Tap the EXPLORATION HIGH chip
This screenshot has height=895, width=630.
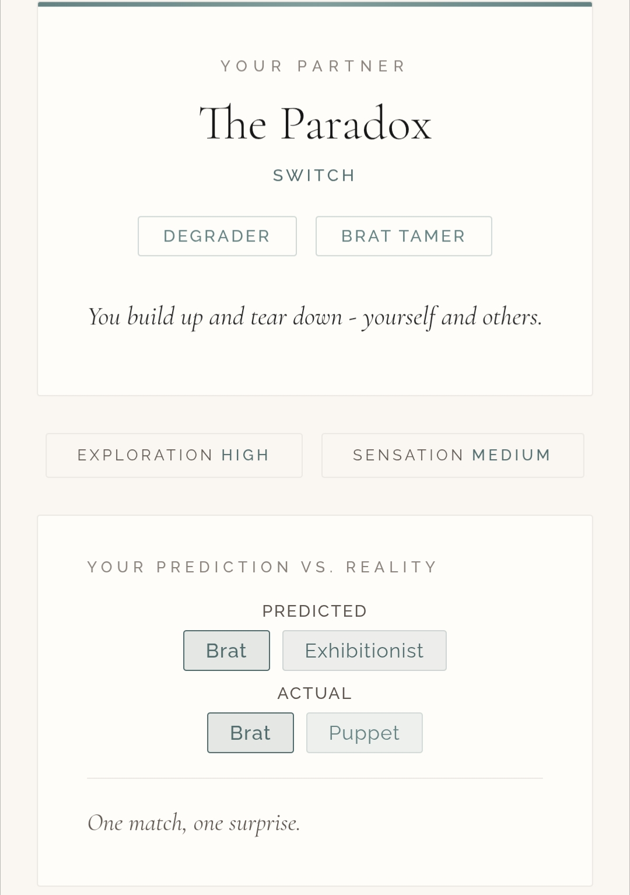174,455
